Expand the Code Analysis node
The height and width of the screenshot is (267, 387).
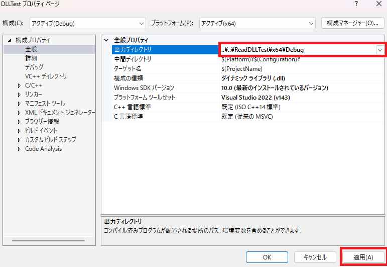pyautogui.click(x=19, y=149)
